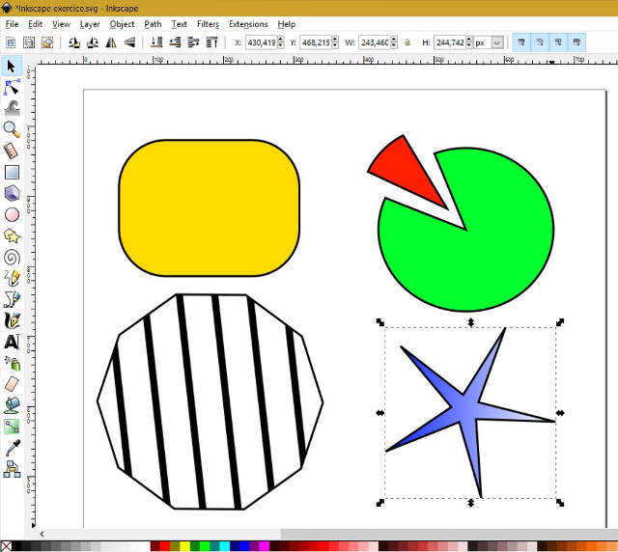Rotate selection 90° counter-clockwise
Viewport: 618px width, 552px height.
coord(74,42)
